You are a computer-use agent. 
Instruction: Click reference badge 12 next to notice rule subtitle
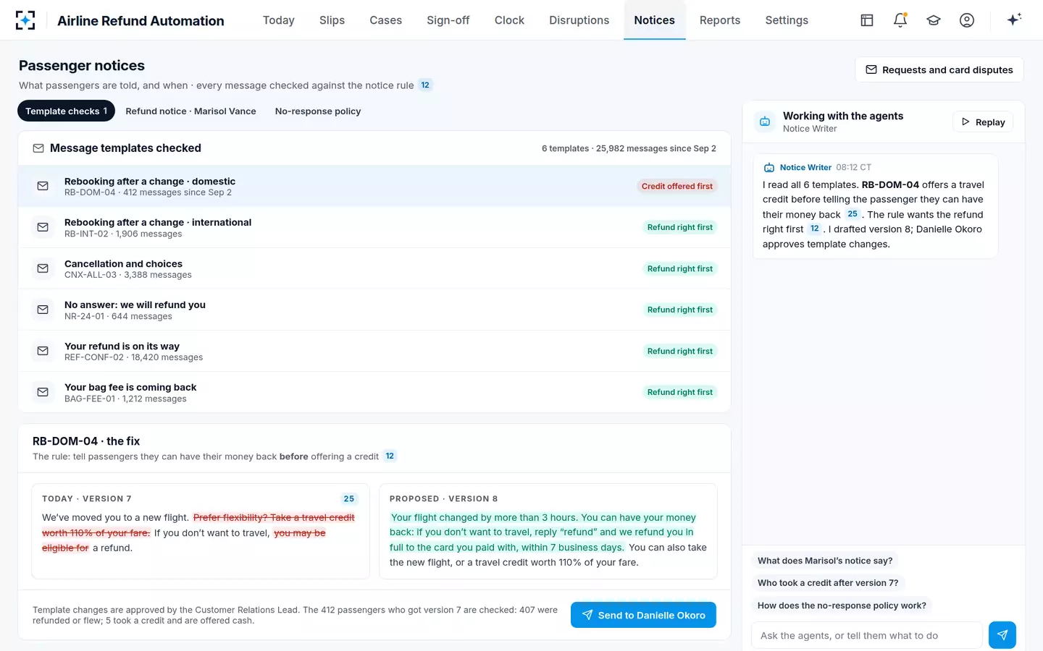pos(425,85)
